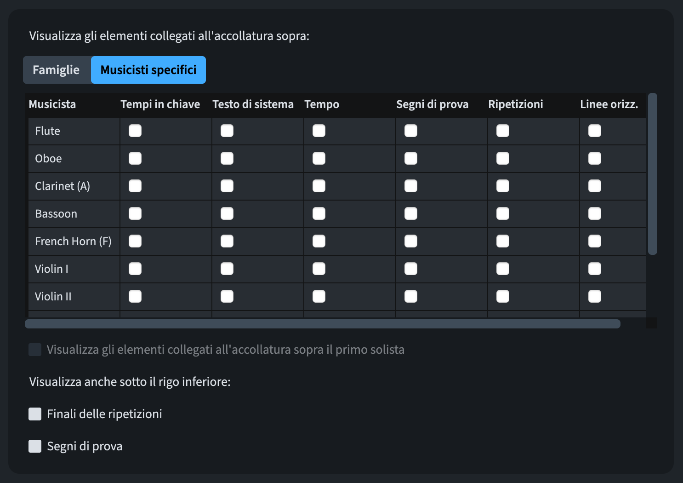Enable Tempi in chiave for Flute
The width and height of the screenshot is (683, 483).
click(135, 131)
